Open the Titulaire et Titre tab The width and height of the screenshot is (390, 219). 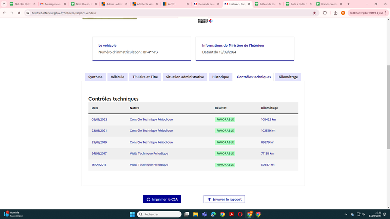click(145, 77)
